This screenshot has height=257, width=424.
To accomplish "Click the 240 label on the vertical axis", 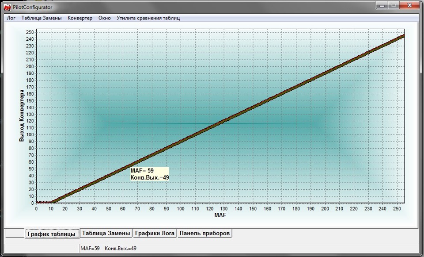I will pyautogui.click(x=30, y=39).
